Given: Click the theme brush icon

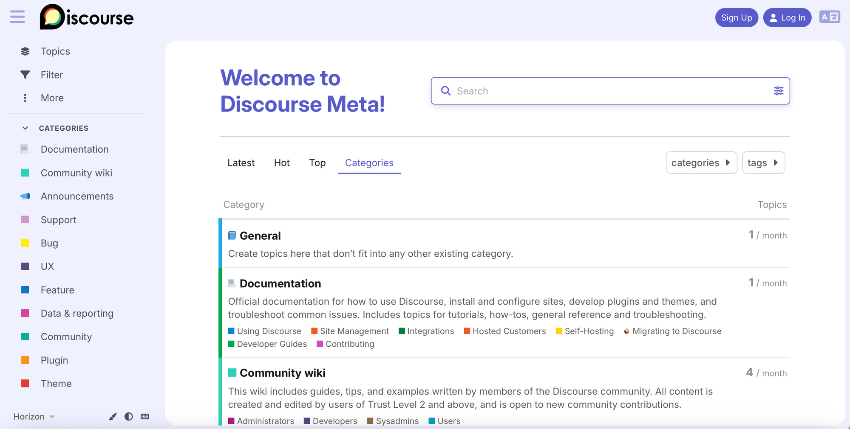Looking at the screenshot, I should [112, 417].
